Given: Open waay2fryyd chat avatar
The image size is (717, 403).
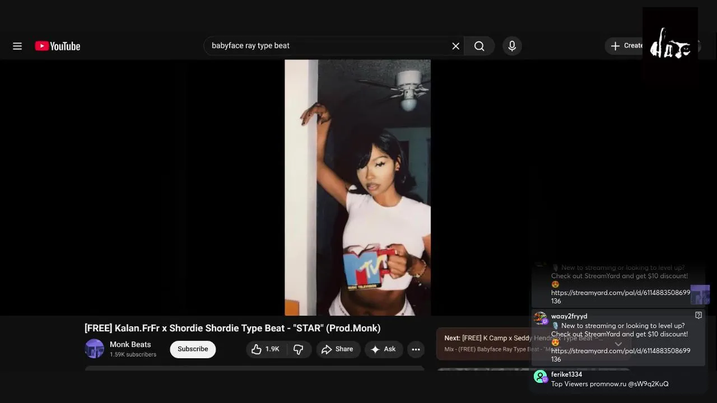Looking at the screenshot, I should point(540,318).
